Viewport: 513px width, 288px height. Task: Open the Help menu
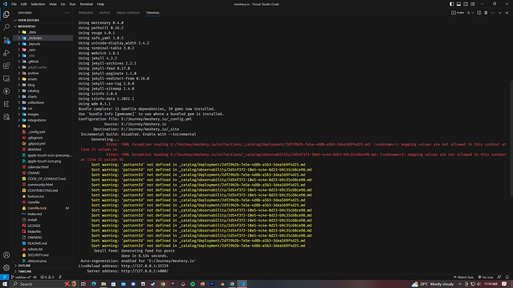click(x=100, y=4)
